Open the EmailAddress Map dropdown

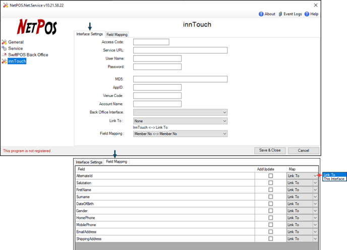pyautogui.click(x=302, y=232)
